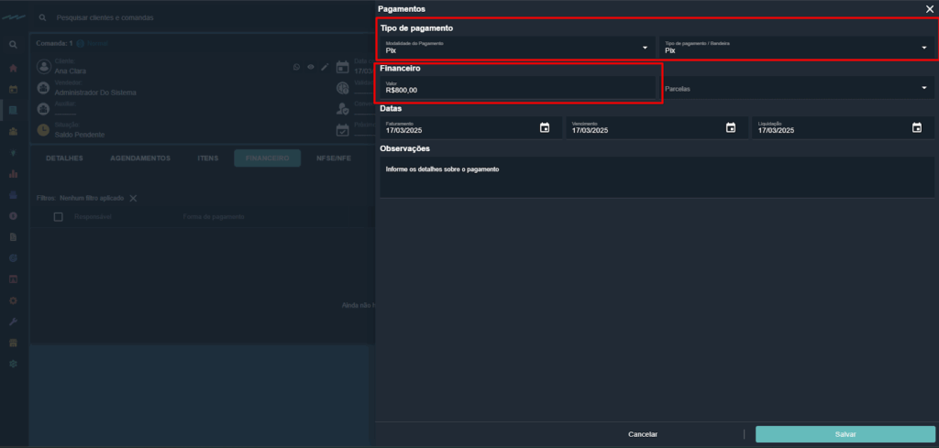The image size is (939, 448).
Task: Close the Pagamentos dialog
Action: [x=929, y=8]
